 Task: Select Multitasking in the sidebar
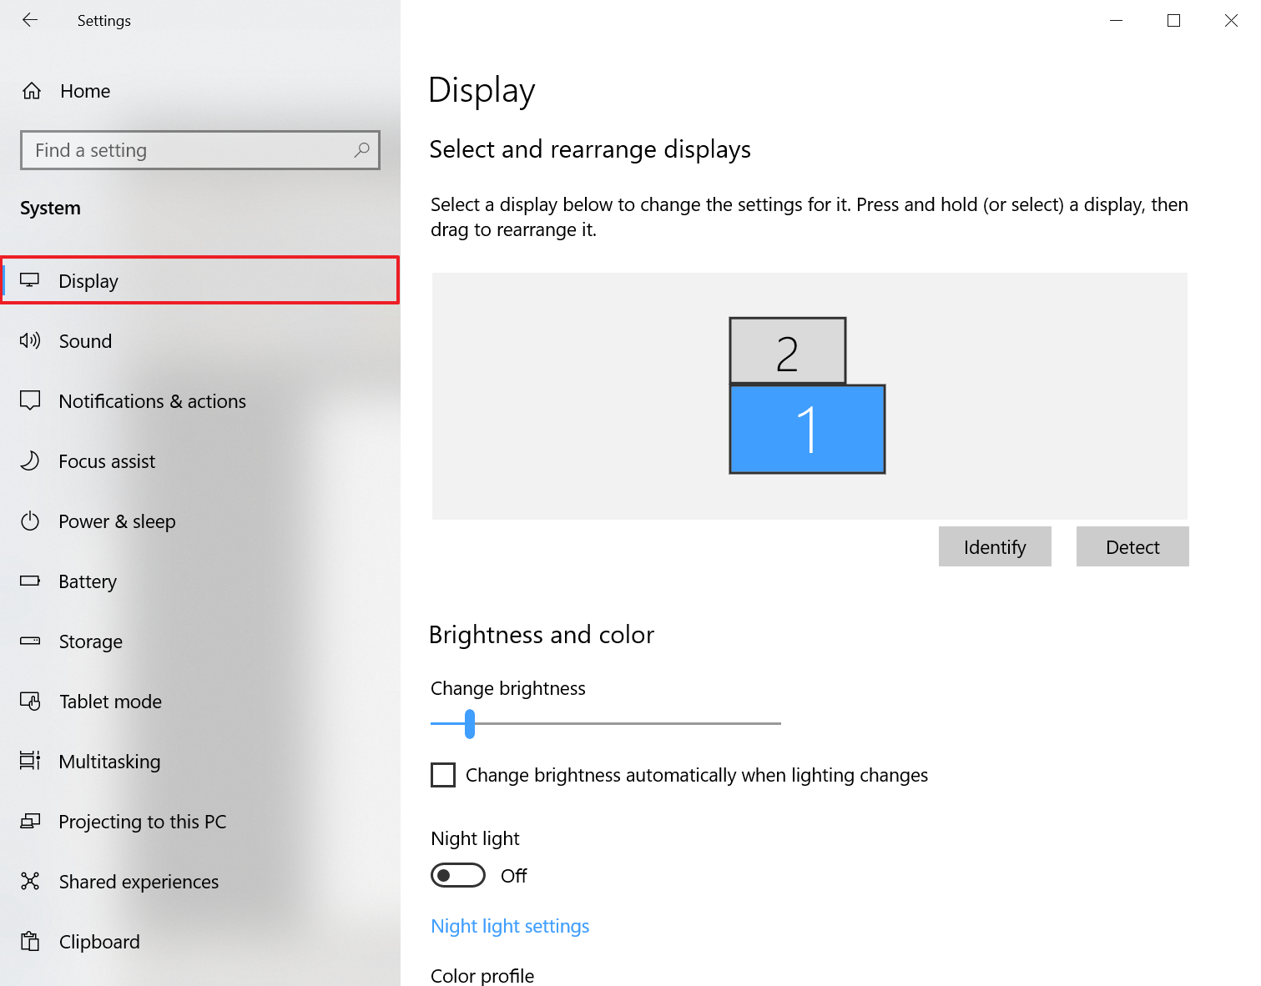tap(109, 762)
